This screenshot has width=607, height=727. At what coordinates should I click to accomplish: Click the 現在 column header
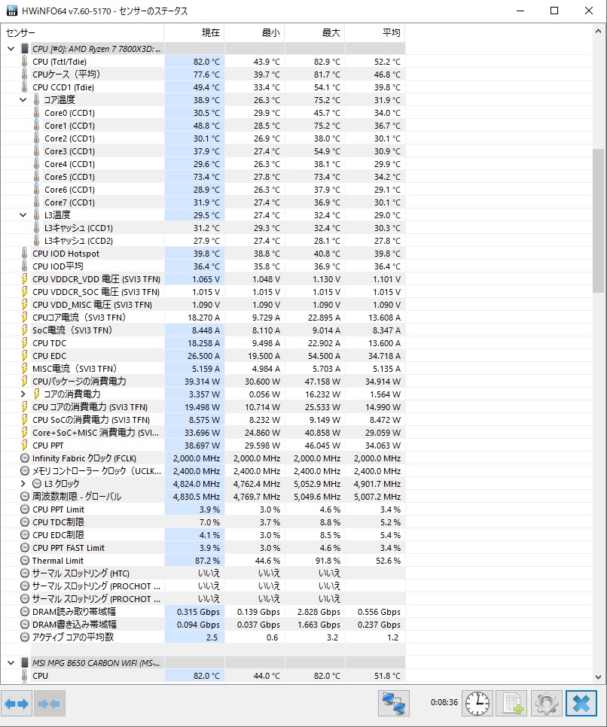194,33
